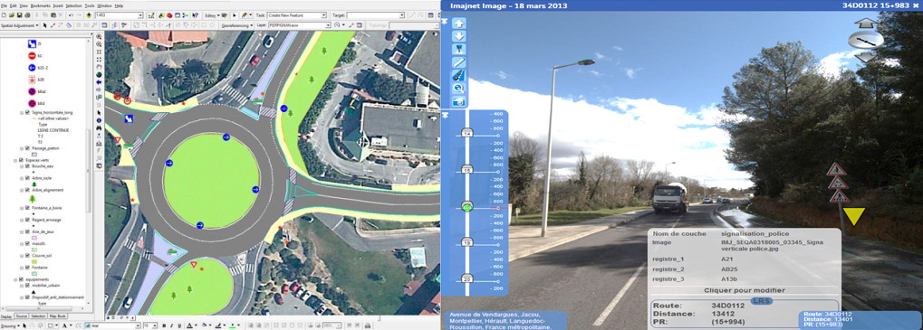Open the Editor menu button

pyautogui.click(x=212, y=15)
